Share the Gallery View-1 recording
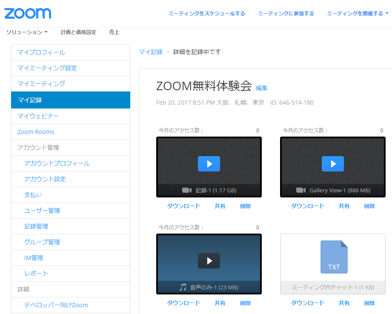Viewport: 392px width, 314px height. tap(344, 206)
